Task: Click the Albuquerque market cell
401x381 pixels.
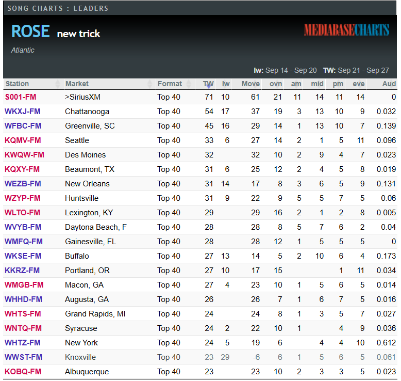Action: coord(87,372)
